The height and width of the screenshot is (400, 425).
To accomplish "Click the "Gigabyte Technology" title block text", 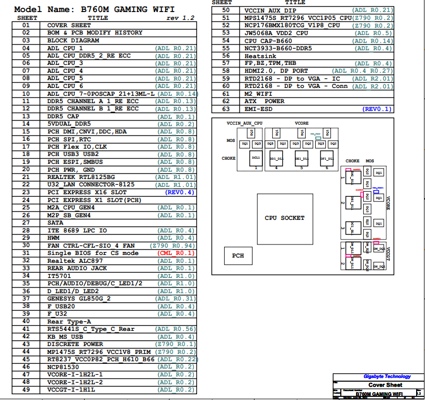I will point(387,376).
